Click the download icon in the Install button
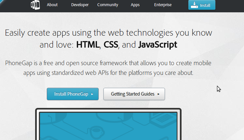244x140 pixels. (x=195, y=5)
